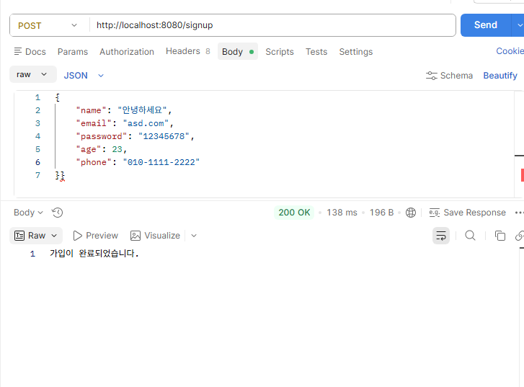Beautify the JSON body
The height and width of the screenshot is (387, 524).
[500, 76]
